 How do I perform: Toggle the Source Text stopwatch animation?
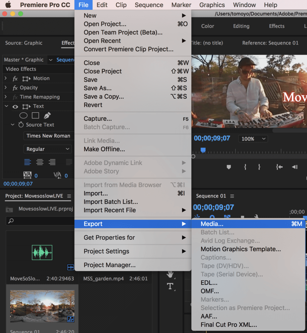click(21, 125)
